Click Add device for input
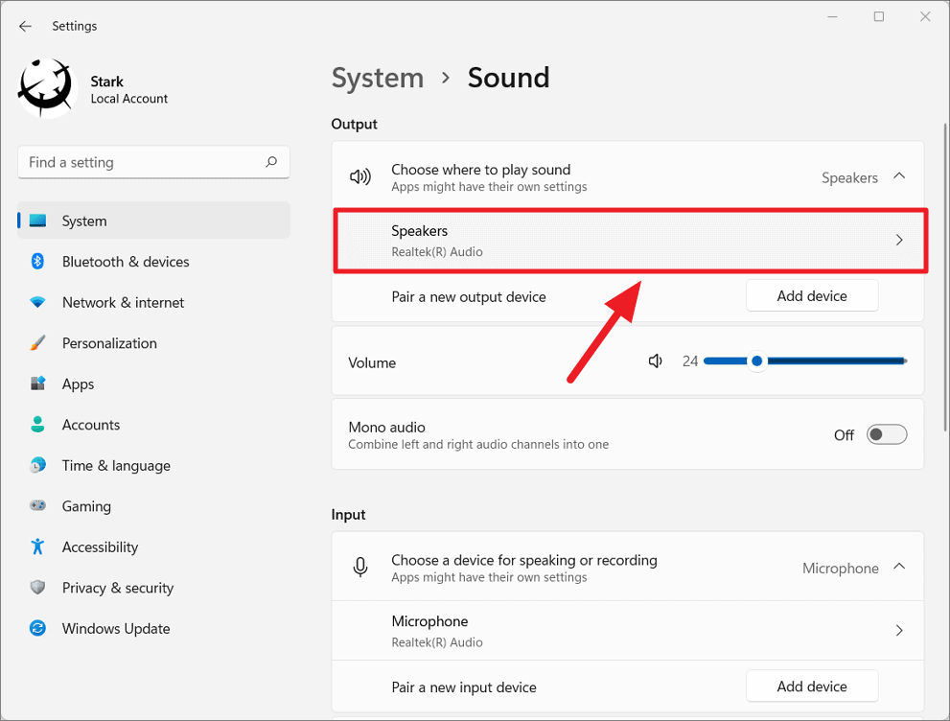 (x=811, y=686)
